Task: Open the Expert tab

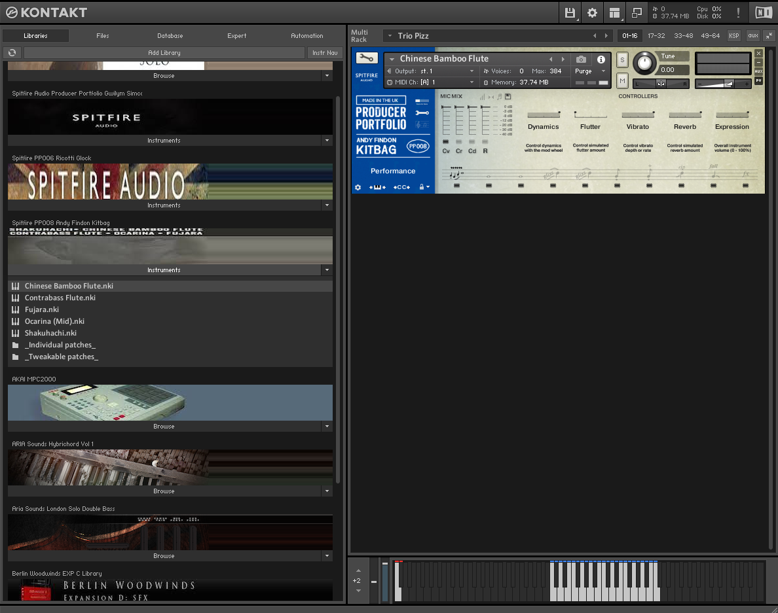Action: tap(236, 36)
